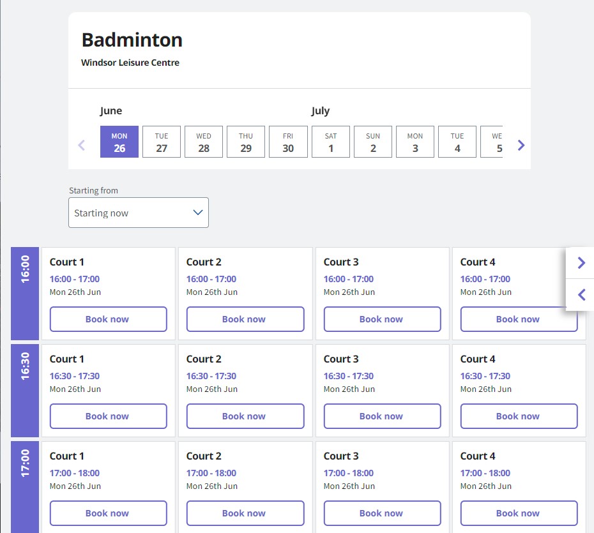Click the Starting from label
594x533 pixels.
click(x=93, y=190)
